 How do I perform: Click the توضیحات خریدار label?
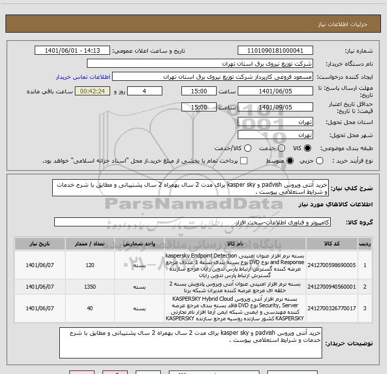coord(349,343)
